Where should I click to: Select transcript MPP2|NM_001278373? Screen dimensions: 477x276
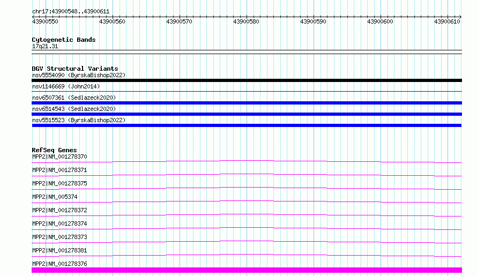59,237
